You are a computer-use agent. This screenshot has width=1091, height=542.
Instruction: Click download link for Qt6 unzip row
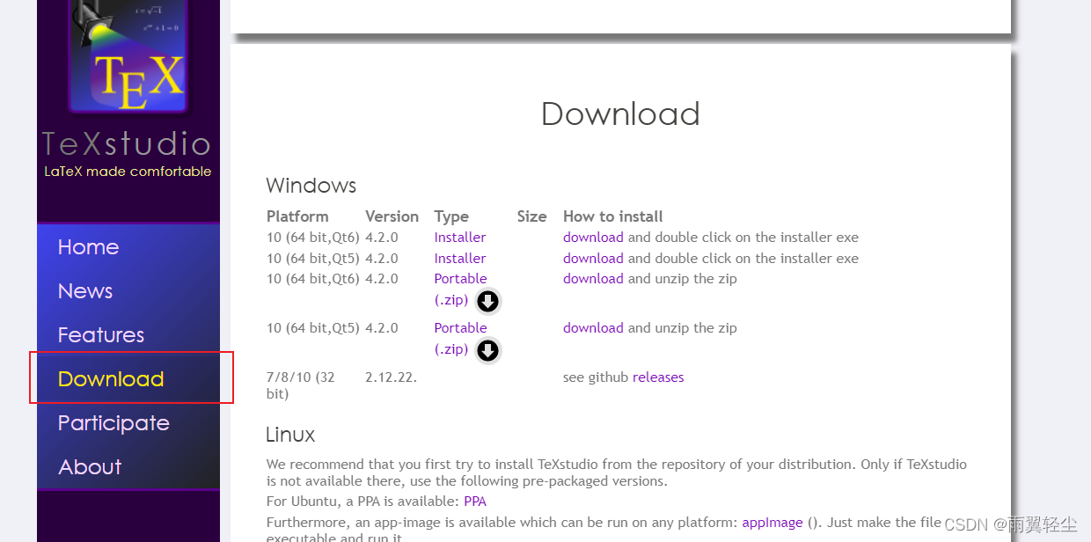(593, 279)
